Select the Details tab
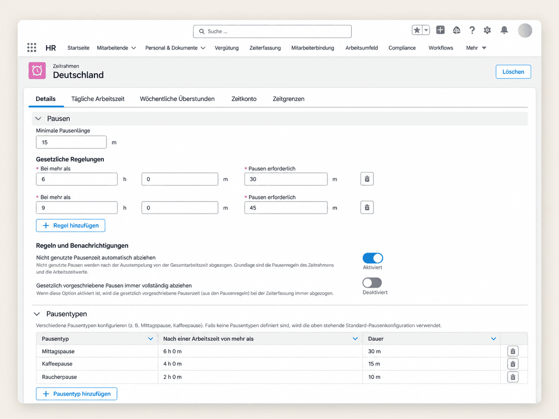The height and width of the screenshot is (419, 559). tap(46, 99)
